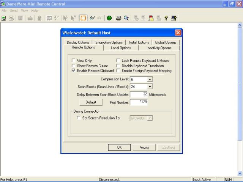This screenshot has height=182, width=243.
Task: Click the Port Number field
Action: tap(139, 102)
